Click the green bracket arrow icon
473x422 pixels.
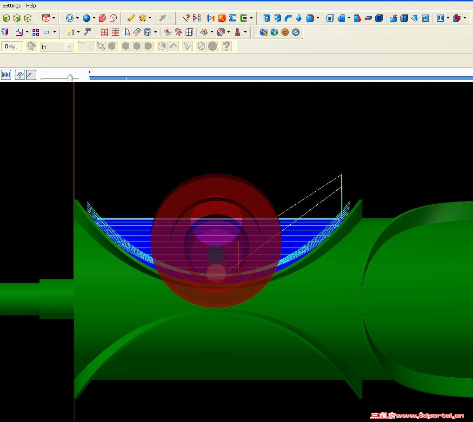(x=244, y=18)
